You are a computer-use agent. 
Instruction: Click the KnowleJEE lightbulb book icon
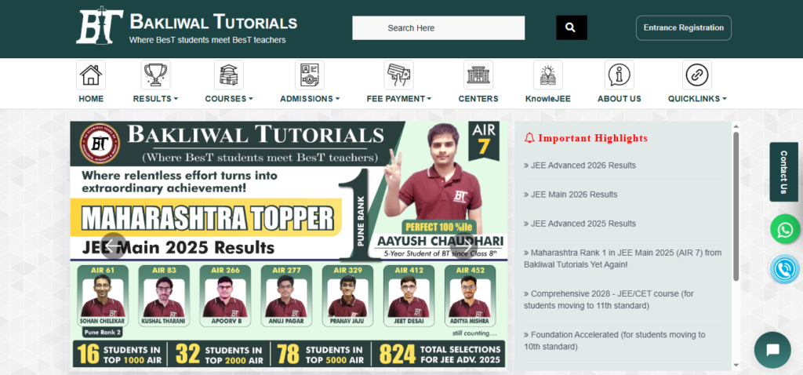pos(548,75)
